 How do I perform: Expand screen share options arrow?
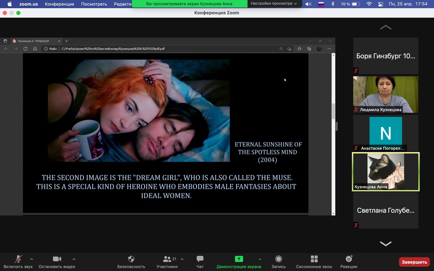pos(260,259)
